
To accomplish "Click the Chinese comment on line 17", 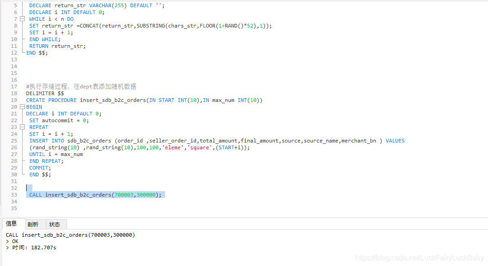I will coord(81,87).
